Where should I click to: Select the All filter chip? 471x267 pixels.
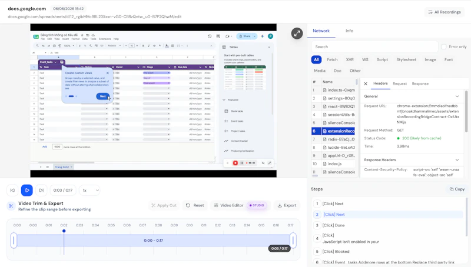click(316, 60)
